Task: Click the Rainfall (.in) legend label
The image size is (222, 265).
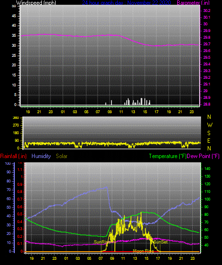Action: pyautogui.click(x=13, y=156)
